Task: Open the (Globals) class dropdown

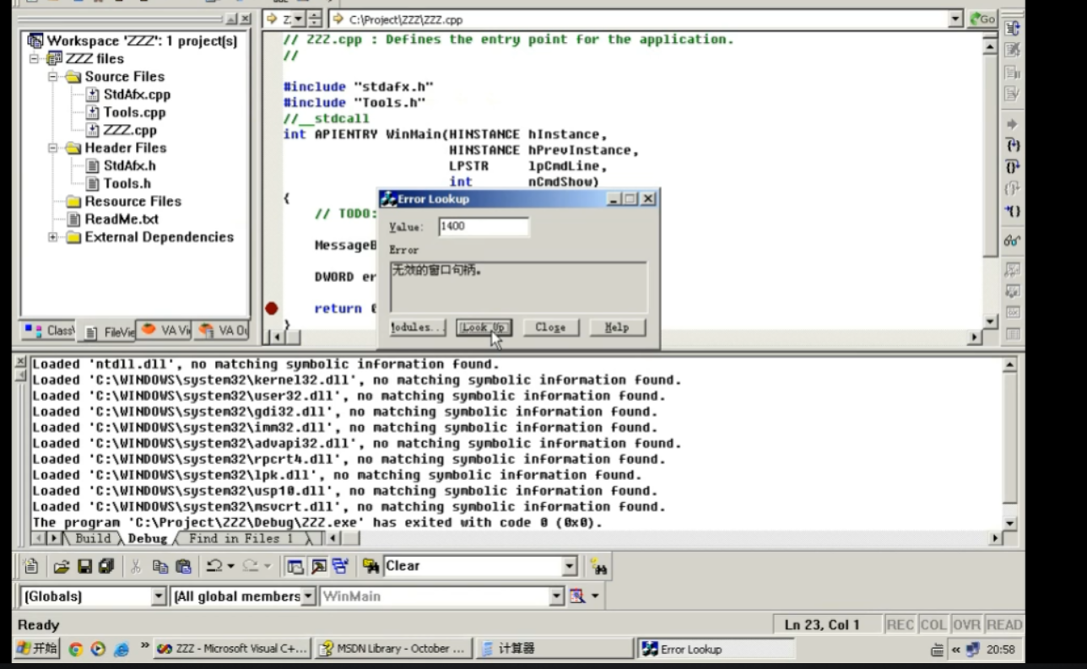Action: click(x=159, y=596)
